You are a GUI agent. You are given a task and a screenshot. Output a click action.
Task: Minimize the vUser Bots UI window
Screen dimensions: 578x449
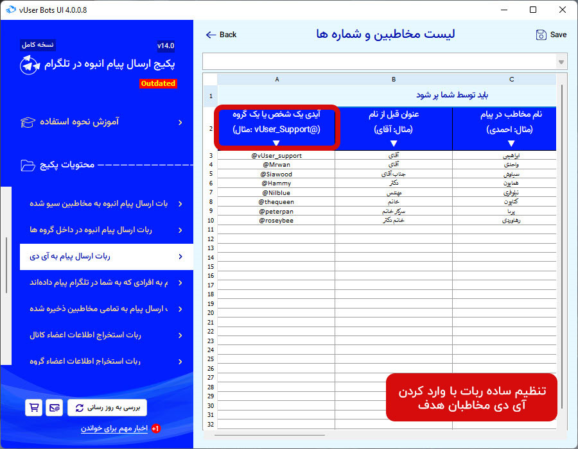tap(504, 10)
